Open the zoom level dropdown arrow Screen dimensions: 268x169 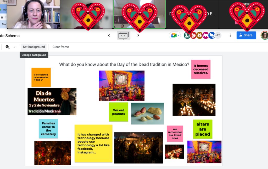[x=15, y=47]
